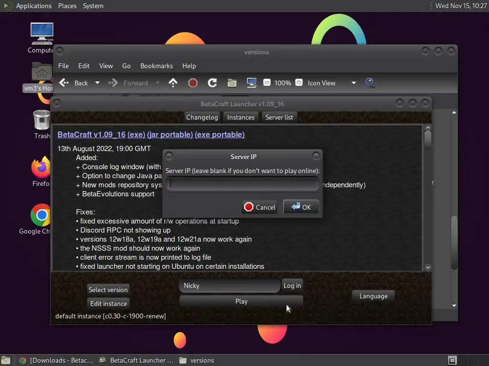Screen dimensions: 489x366
Task: Switch to the Changelog tab
Action: 202,117
